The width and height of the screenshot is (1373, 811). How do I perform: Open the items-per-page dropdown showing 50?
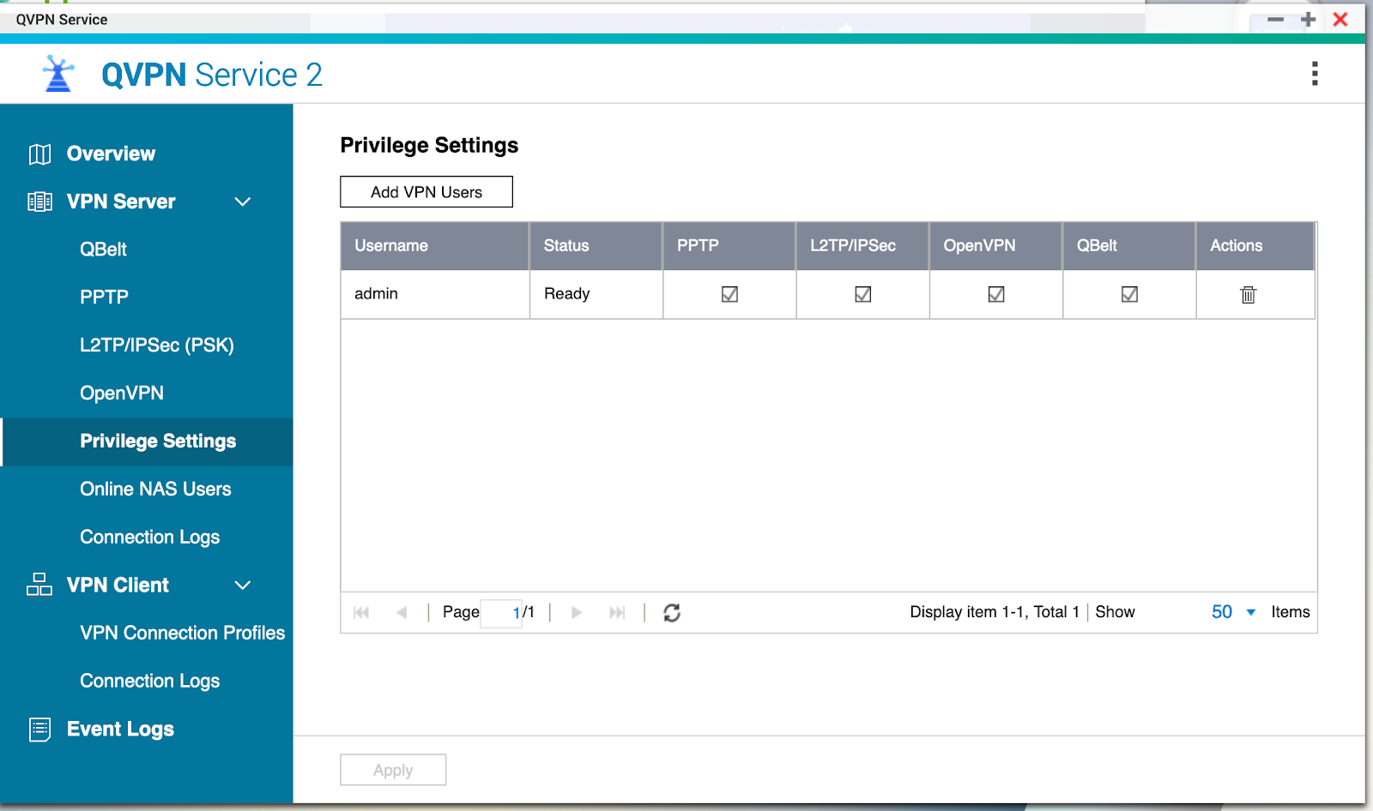click(1233, 612)
